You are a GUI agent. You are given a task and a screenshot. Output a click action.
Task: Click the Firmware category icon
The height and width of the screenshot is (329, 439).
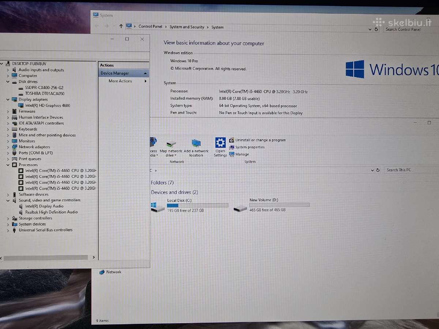(15, 111)
